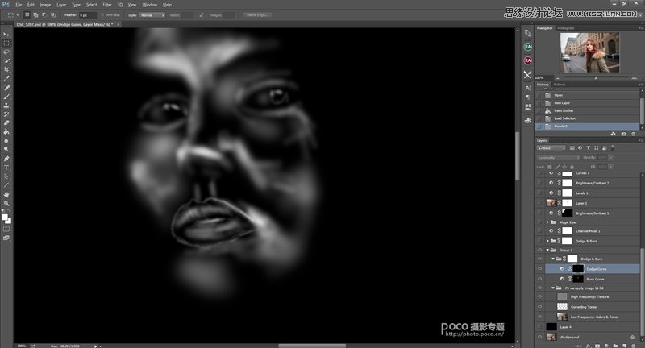Click the Navigator preview thumbnail
This screenshot has width=645, height=348.
pos(589,52)
